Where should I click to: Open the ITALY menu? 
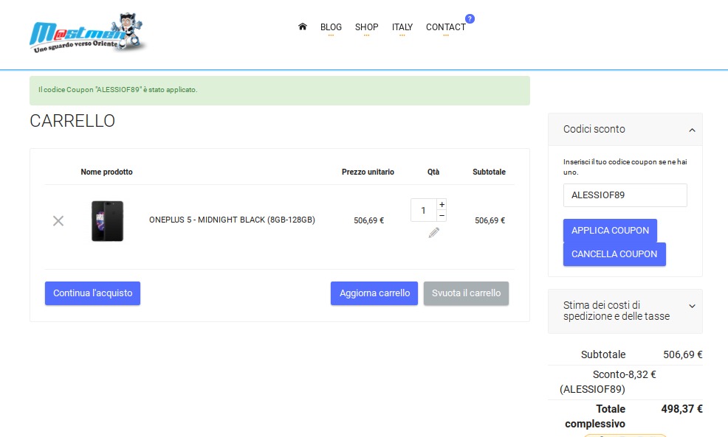[x=402, y=27]
